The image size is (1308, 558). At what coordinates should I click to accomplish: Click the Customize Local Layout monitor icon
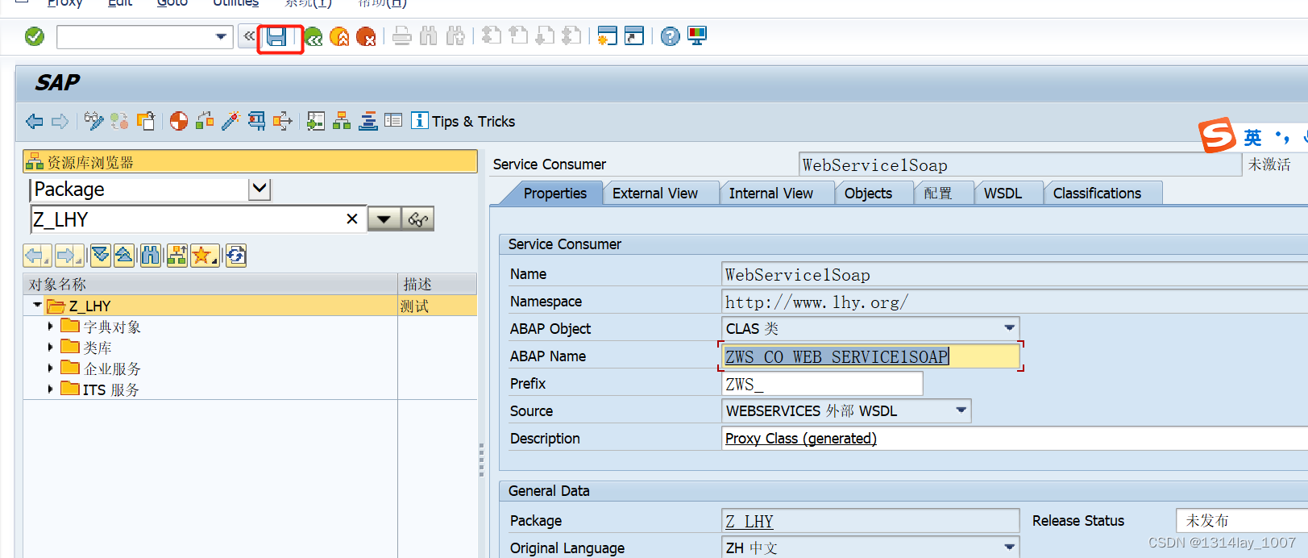(x=697, y=36)
